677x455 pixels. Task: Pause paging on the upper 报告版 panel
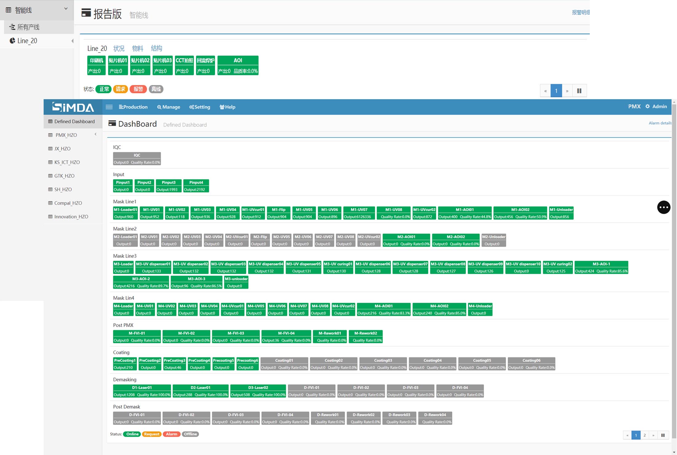click(x=579, y=91)
